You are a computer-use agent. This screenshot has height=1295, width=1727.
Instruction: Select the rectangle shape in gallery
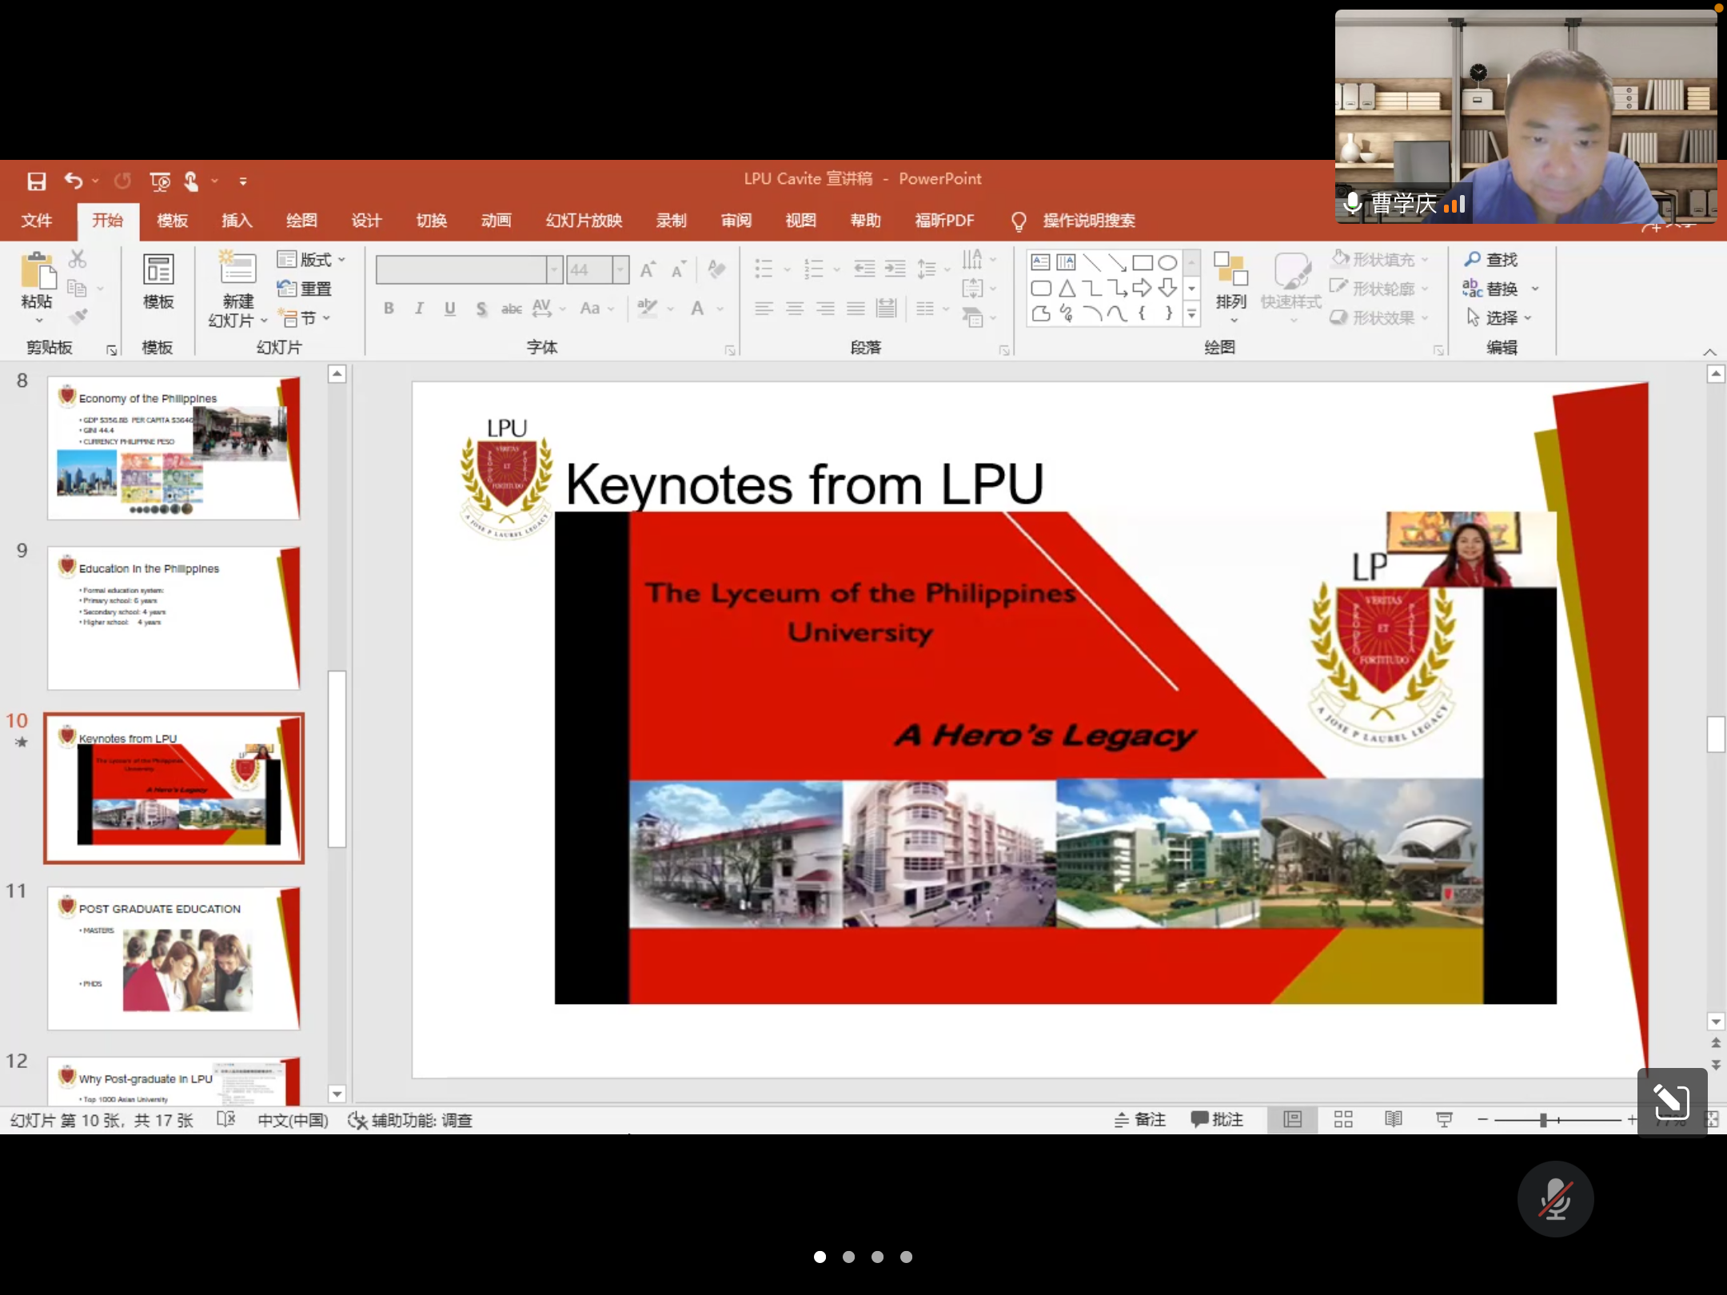(x=1143, y=262)
